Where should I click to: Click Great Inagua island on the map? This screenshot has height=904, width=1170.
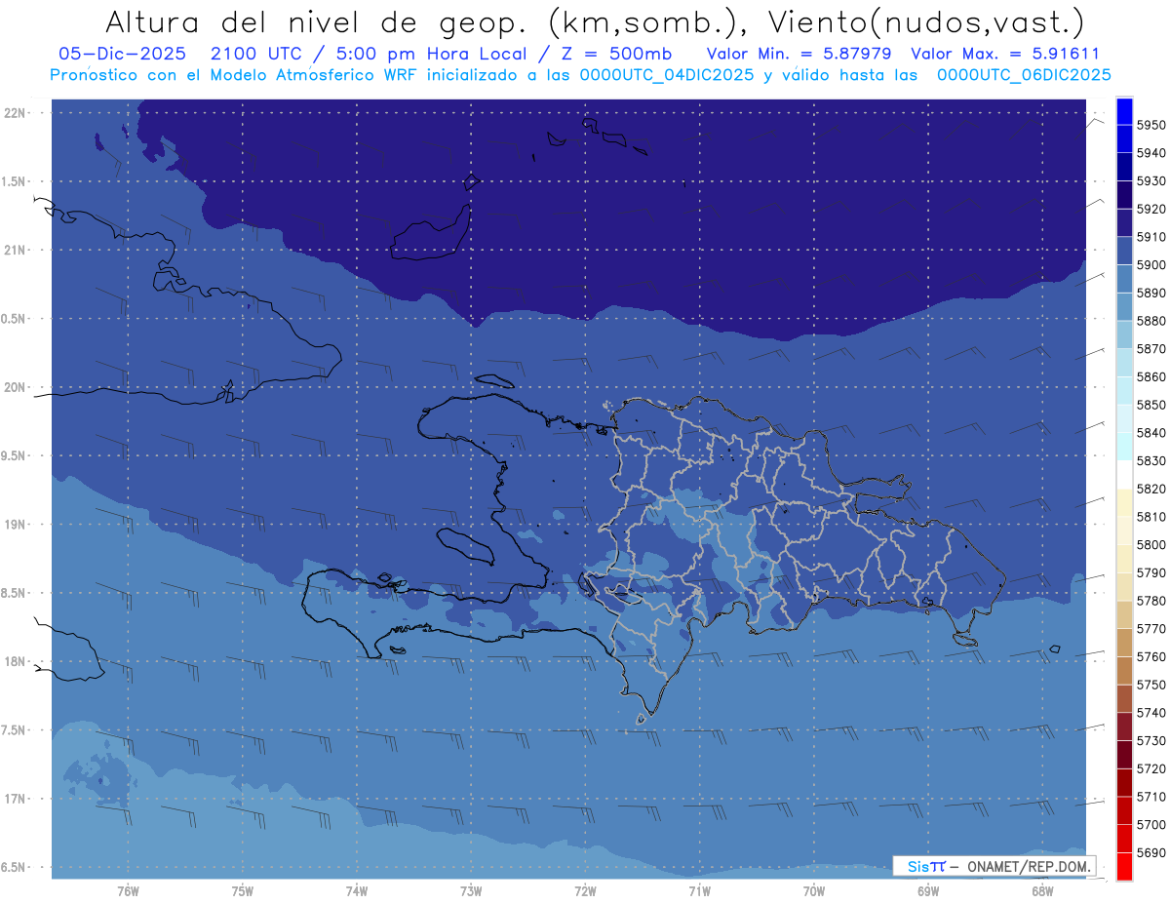click(433, 234)
